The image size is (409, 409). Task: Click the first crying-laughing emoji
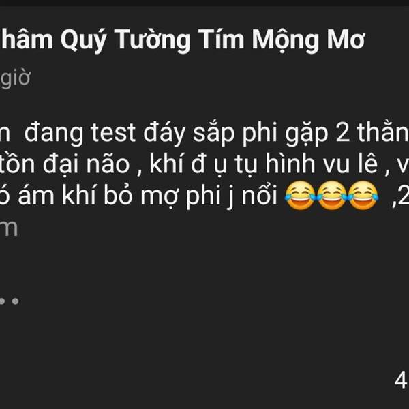[300, 196]
